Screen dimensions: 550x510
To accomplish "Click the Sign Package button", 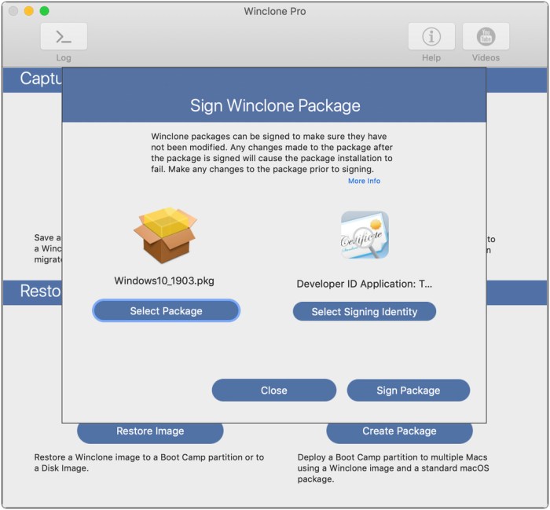I will (409, 390).
